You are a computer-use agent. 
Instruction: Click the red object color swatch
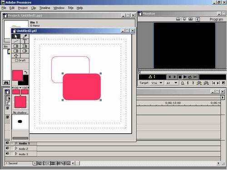point(17,75)
